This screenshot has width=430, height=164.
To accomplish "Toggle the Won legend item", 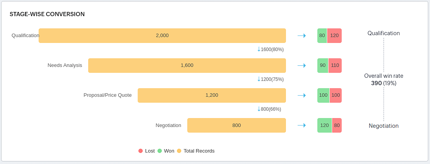I will click(166, 151).
